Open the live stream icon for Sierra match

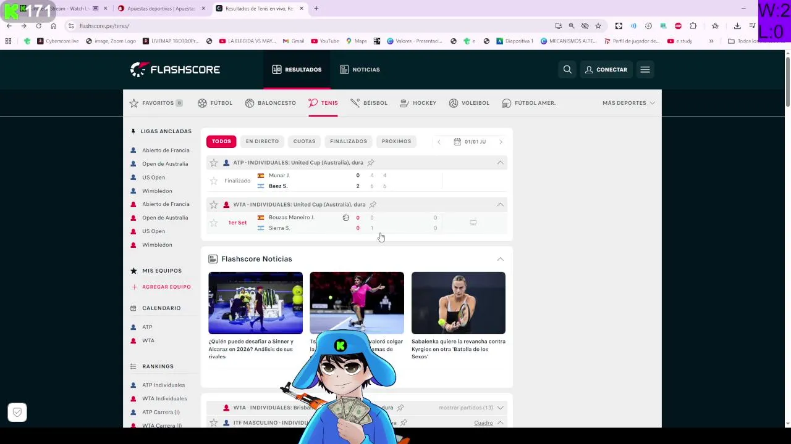click(x=473, y=223)
